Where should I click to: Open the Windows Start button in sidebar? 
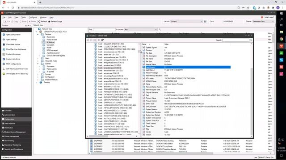(x=281, y=13)
